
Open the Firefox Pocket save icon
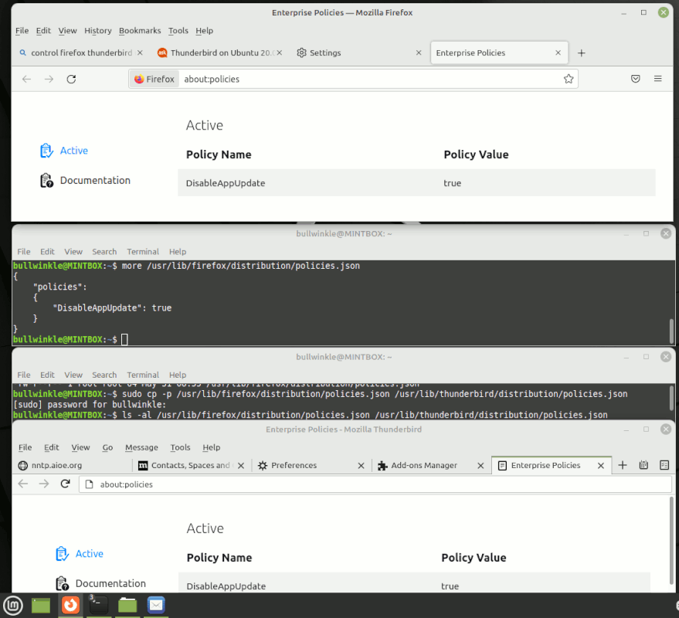tap(635, 79)
